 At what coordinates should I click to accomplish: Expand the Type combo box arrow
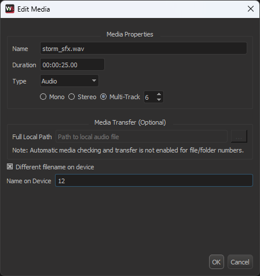tap(94, 81)
